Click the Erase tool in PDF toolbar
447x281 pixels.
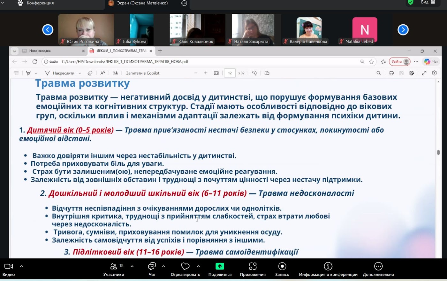pos(90,73)
